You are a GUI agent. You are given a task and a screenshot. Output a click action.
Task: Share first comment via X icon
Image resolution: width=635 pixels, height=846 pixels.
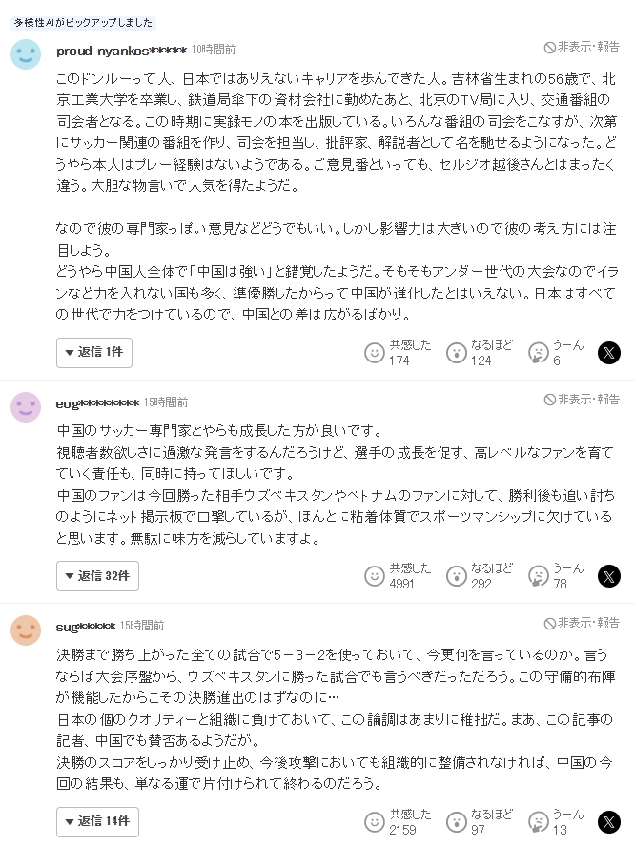point(609,353)
